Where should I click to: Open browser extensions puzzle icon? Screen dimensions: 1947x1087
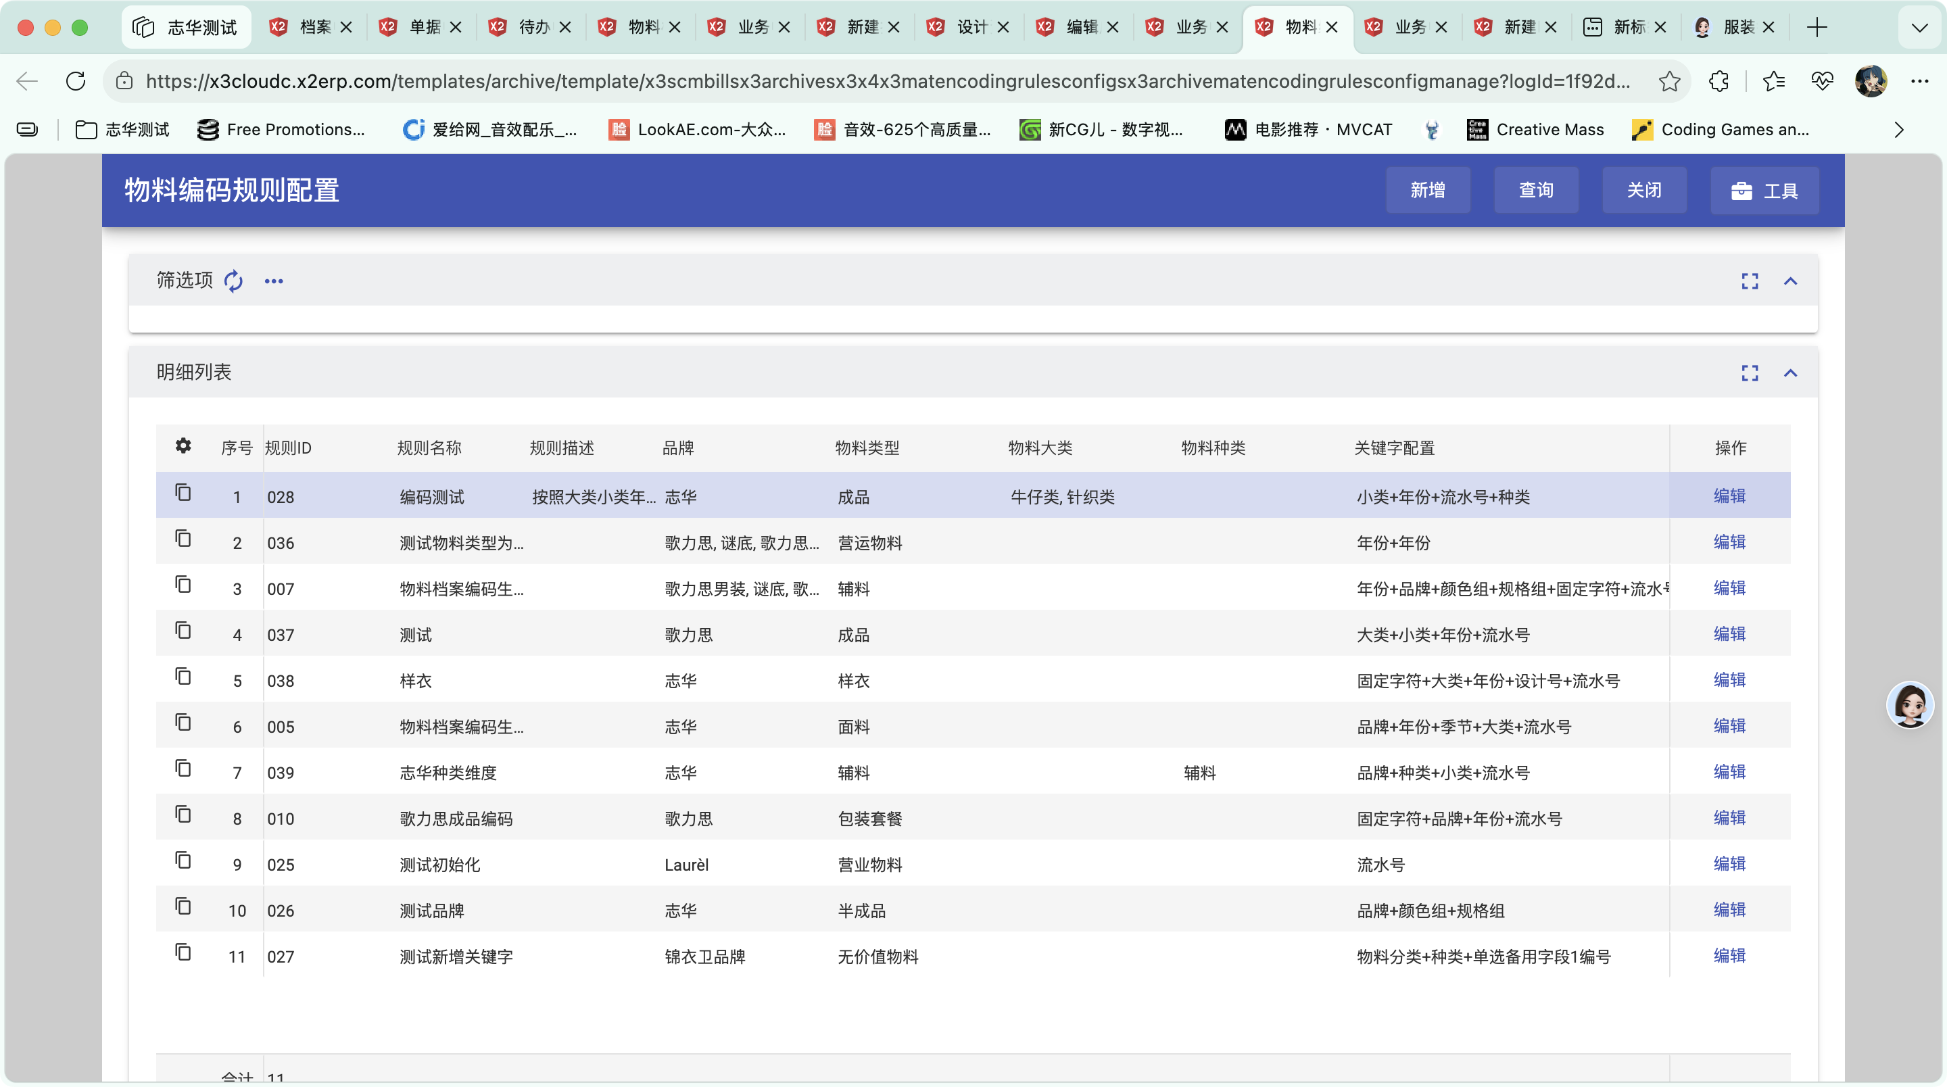[1718, 81]
